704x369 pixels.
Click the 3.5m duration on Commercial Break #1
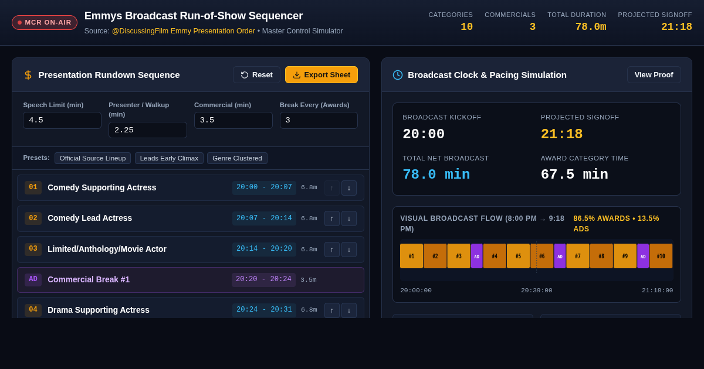click(x=309, y=280)
